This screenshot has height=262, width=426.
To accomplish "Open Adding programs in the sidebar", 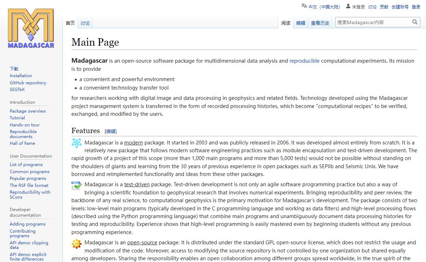I will point(28,224).
